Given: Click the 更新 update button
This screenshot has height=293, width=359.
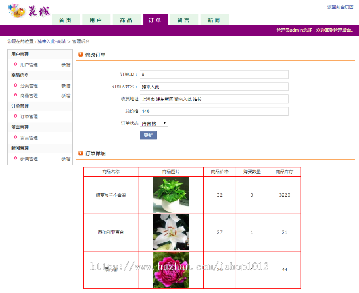Looking at the screenshot, I should [148, 135].
